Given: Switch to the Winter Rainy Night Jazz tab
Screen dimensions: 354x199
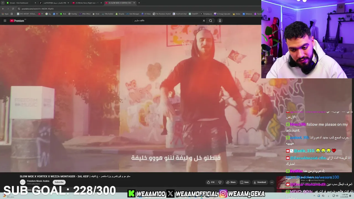Looking at the screenshot, I should pos(87,3).
